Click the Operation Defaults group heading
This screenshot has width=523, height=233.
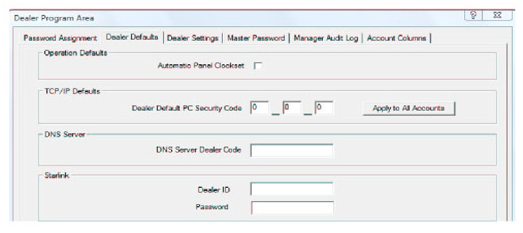[76, 52]
